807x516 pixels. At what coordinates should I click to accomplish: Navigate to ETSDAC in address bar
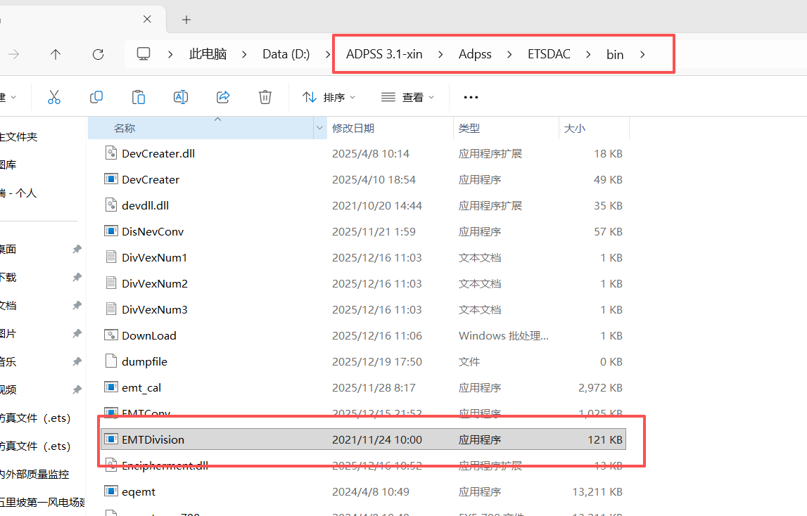click(x=549, y=54)
